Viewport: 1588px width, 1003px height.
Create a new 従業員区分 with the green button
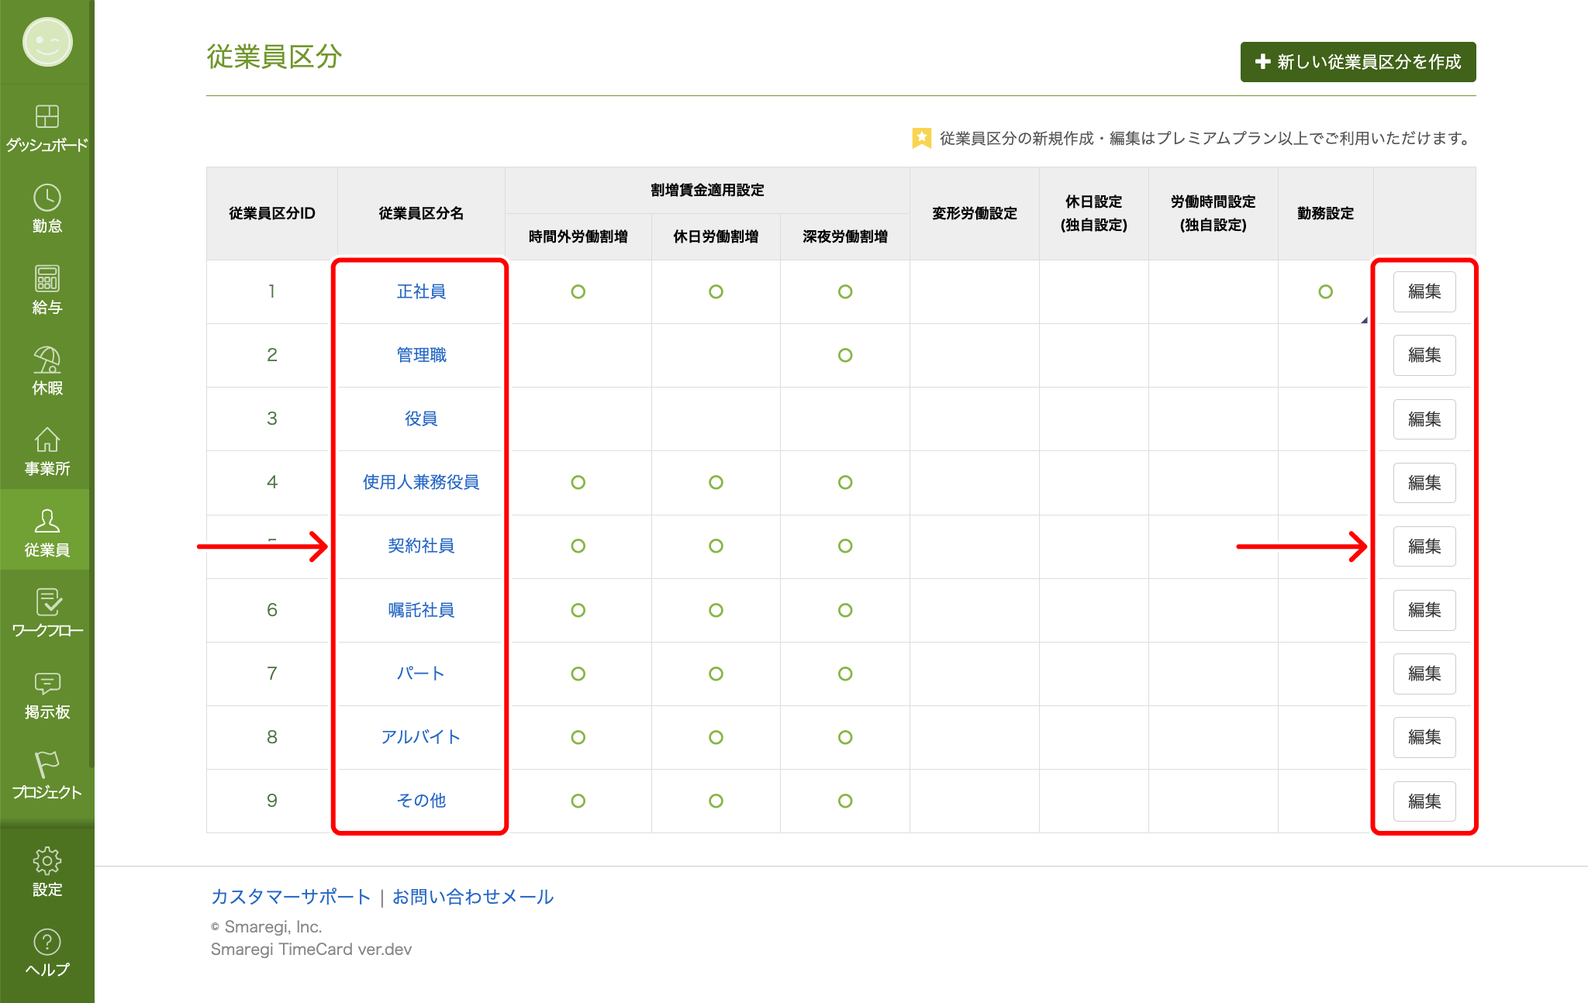point(1358,62)
